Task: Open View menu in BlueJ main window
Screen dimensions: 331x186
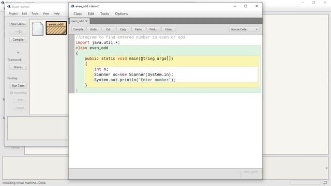Action: [46, 13]
